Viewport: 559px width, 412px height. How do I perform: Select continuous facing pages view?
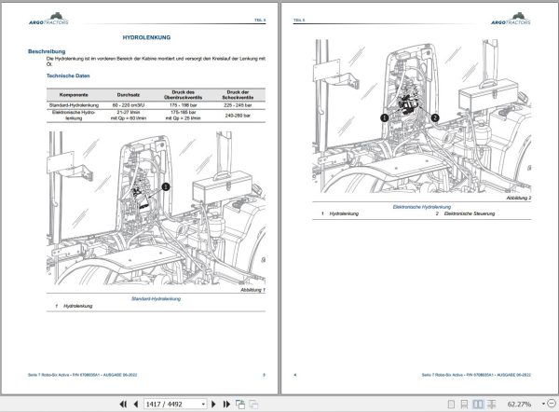tap(492, 404)
